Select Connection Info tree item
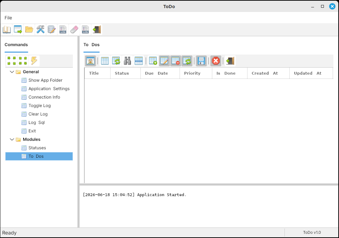This screenshot has width=339, height=238. click(x=44, y=97)
